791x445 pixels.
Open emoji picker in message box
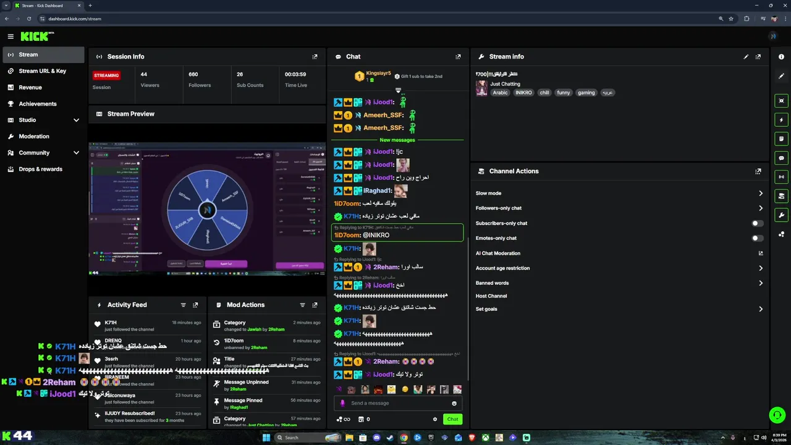click(x=454, y=403)
